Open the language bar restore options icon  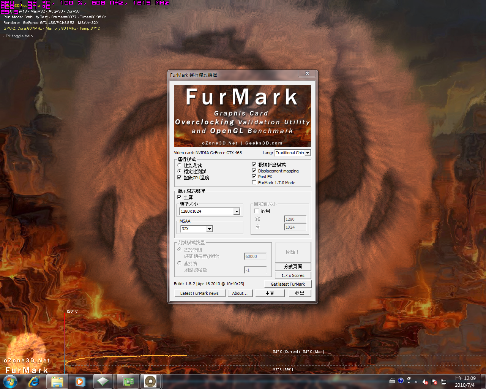coord(409,379)
